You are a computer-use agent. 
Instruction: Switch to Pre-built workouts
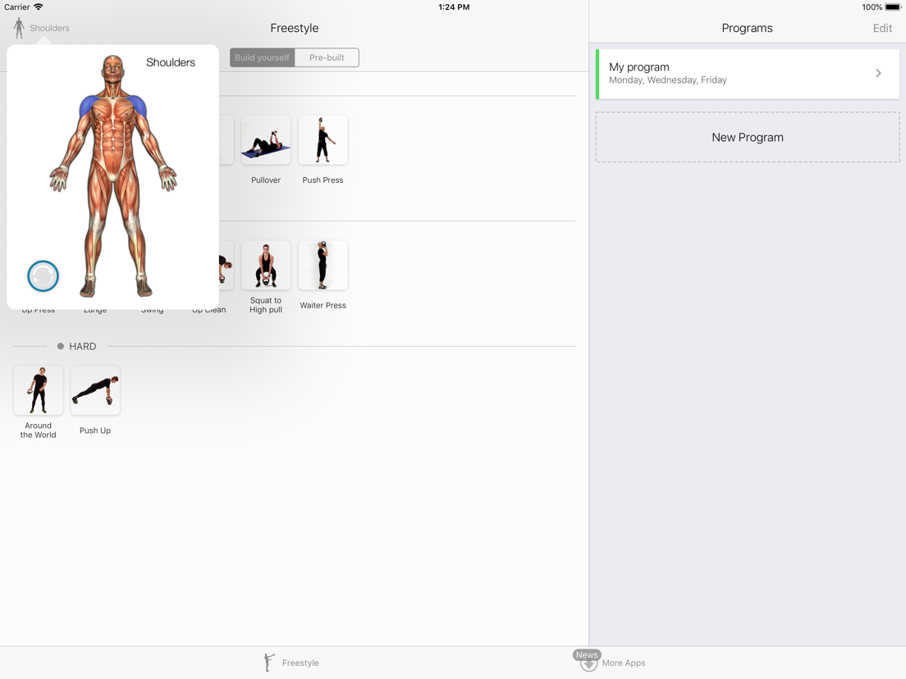[x=327, y=57]
